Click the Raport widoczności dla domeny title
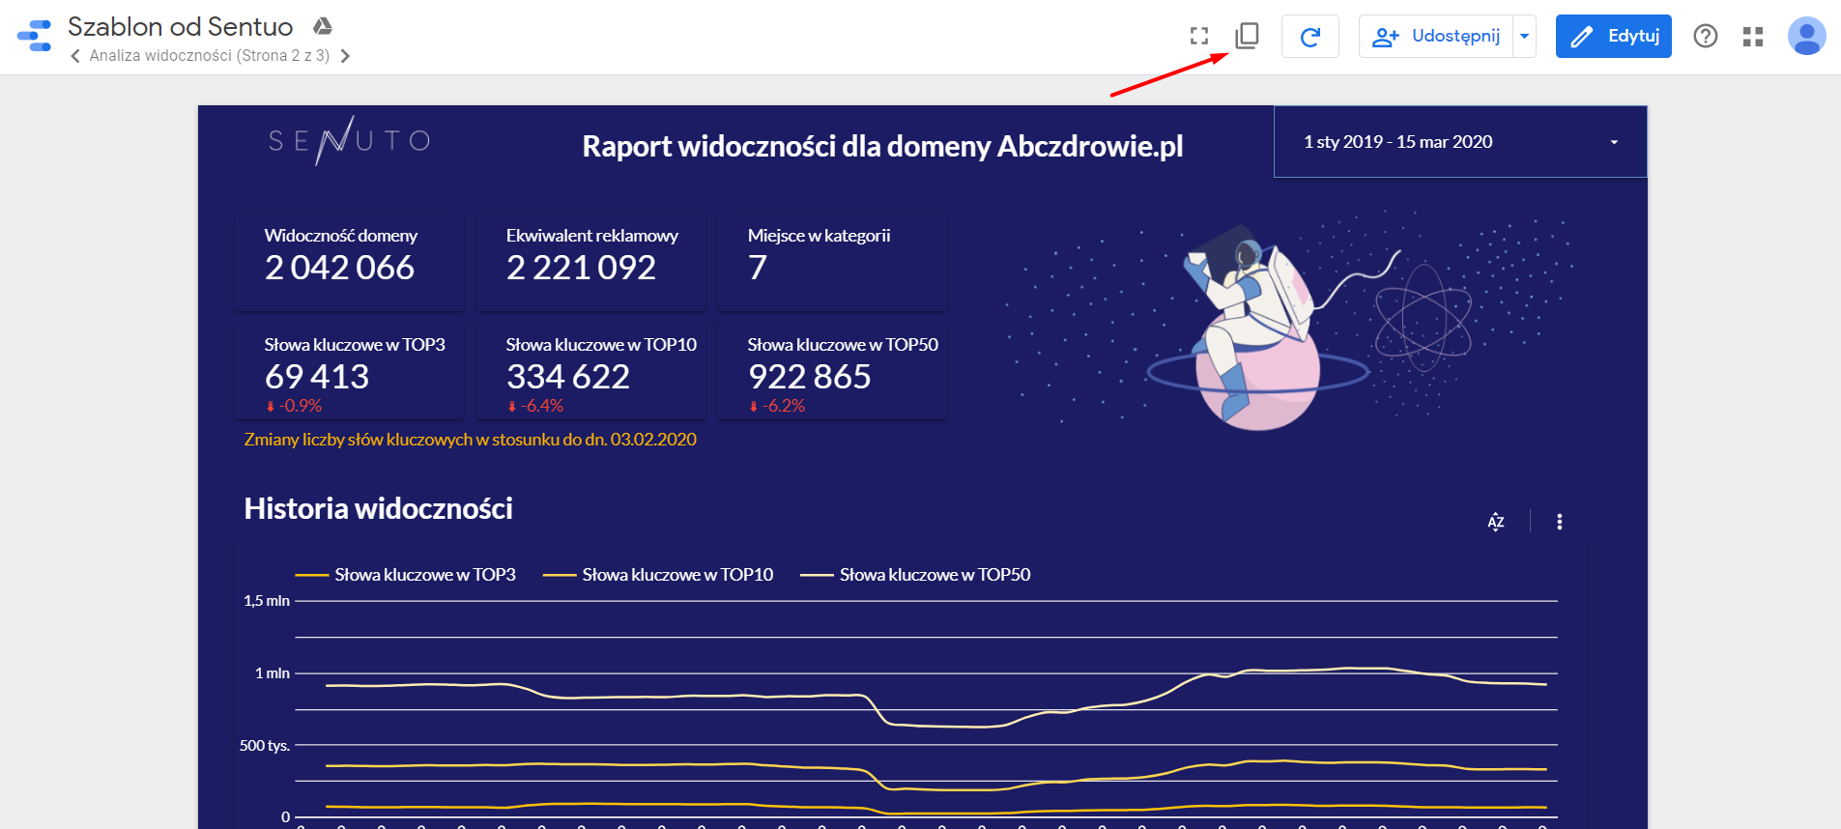This screenshot has width=1841, height=829. (x=882, y=146)
